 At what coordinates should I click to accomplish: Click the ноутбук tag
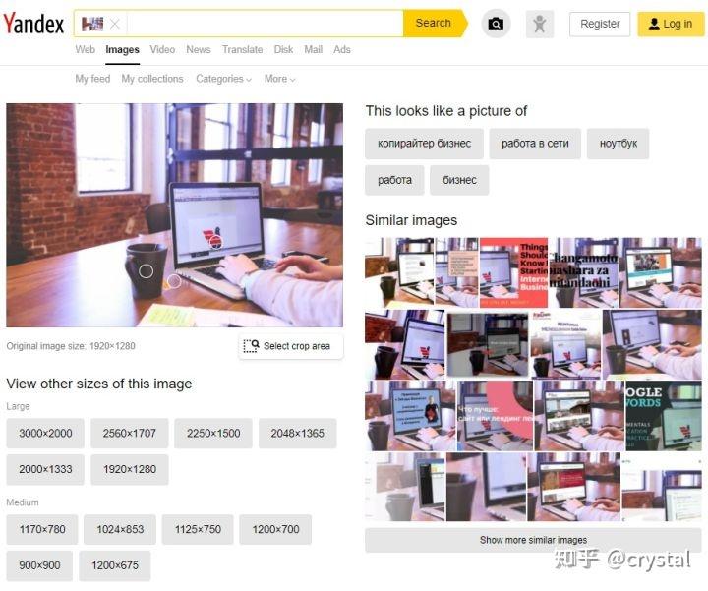[x=619, y=144]
